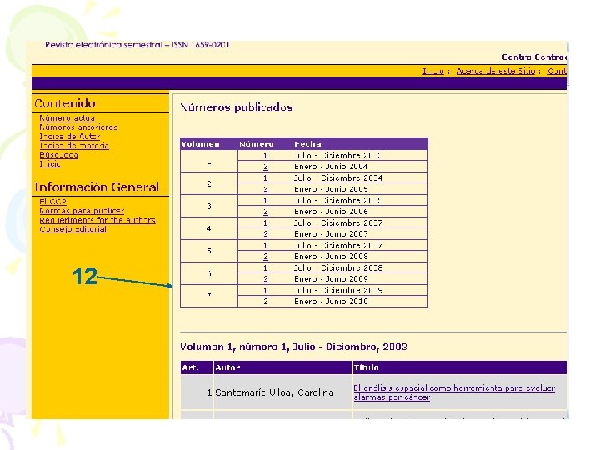Open number 1 of Julio - Diciembre 2008
Viewport: 600px width, 450px height.
point(266,267)
